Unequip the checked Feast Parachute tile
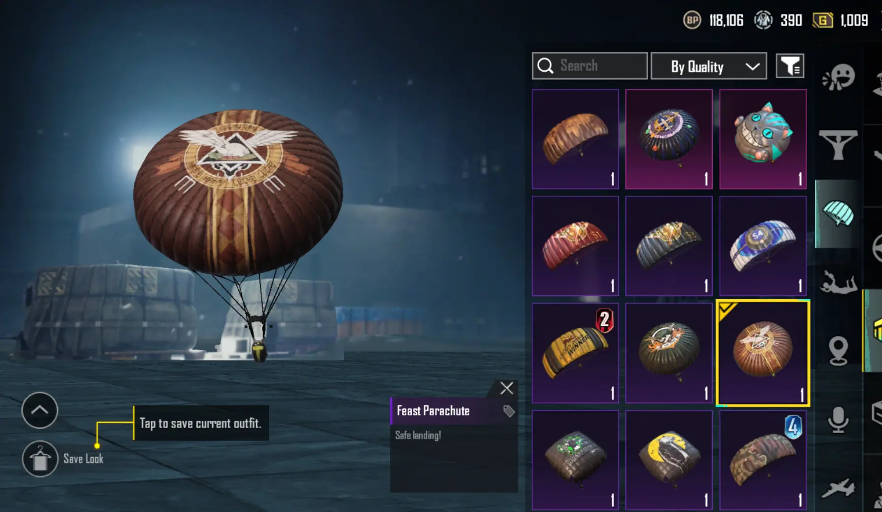This screenshot has height=512, width=882. coord(763,353)
